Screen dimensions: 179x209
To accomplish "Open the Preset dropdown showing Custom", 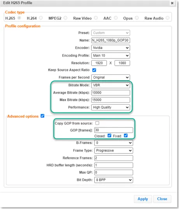I will click(111, 33).
